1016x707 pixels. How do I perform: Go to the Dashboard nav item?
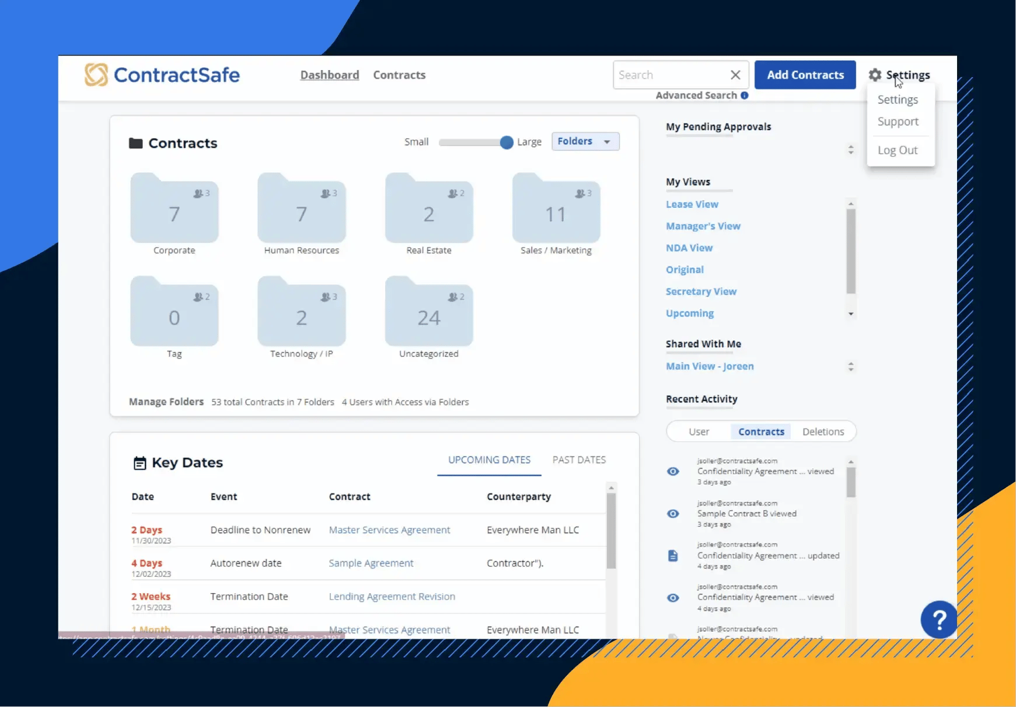click(x=330, y=75)
